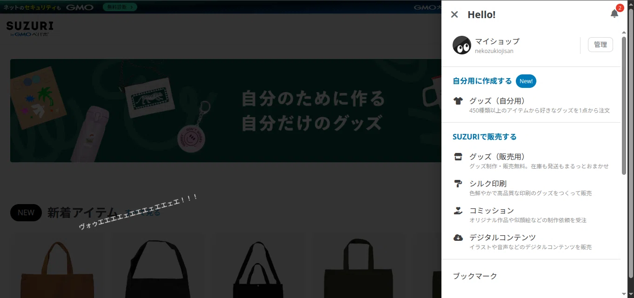Close the Hello! side panel
The image size is (634, 298).
tap(454, 14)
